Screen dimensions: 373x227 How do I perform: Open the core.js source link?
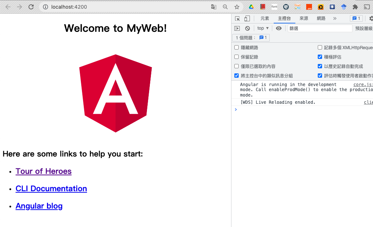363,85
